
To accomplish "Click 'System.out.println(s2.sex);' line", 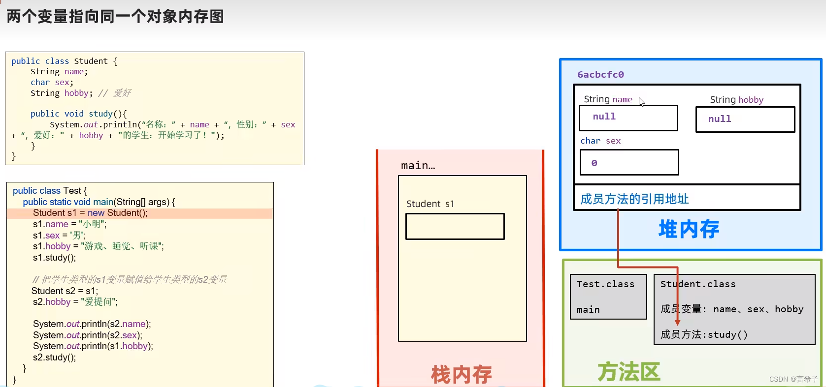I will coord(88,335).
